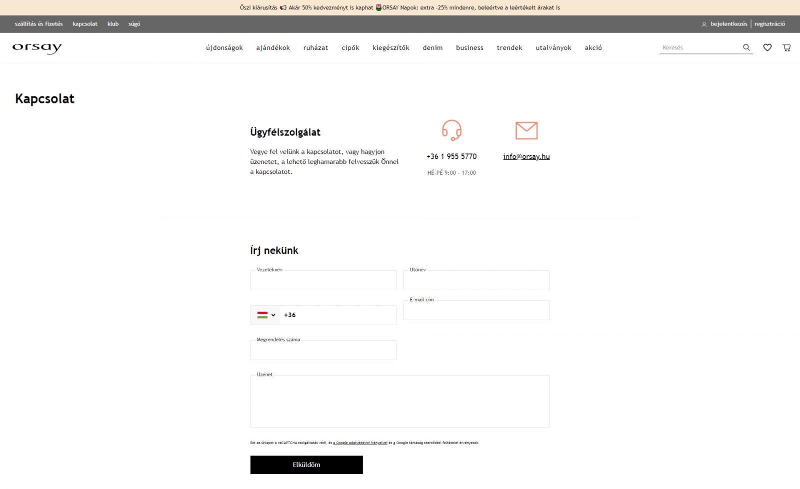
Task: Click the search magnifier icon
Action: click(x=746, y=47)
